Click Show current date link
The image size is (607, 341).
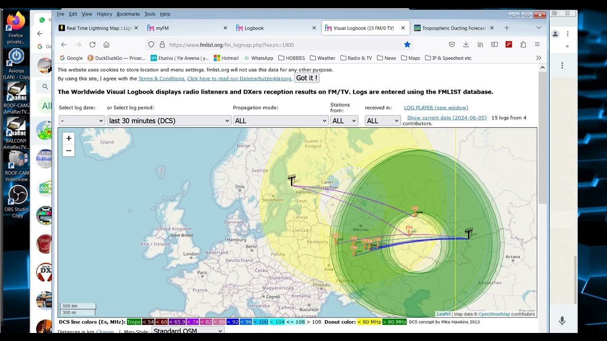point(447,117)
